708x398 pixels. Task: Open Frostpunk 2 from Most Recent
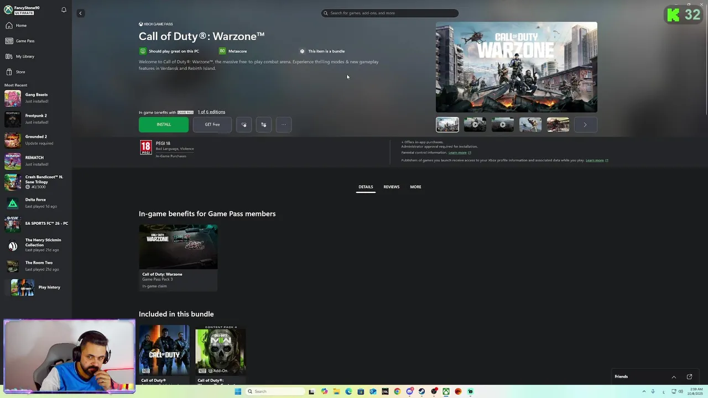[36, 119]
